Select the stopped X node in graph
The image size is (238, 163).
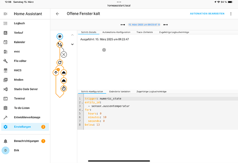tap(64, 54)
